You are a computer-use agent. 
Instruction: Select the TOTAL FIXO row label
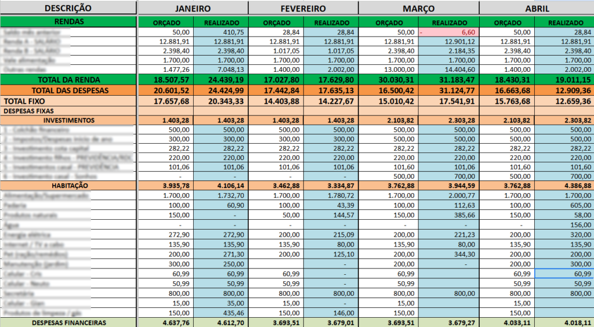point(68,100)
